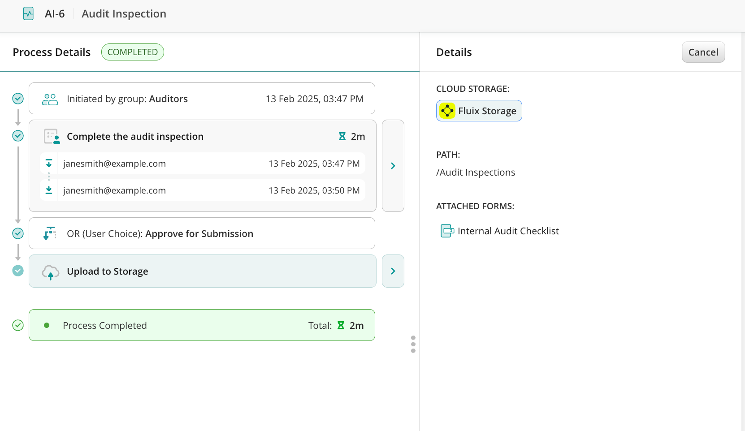Click the Fluix Storage chip
The image size is (745, 431).
click(479, 111)
